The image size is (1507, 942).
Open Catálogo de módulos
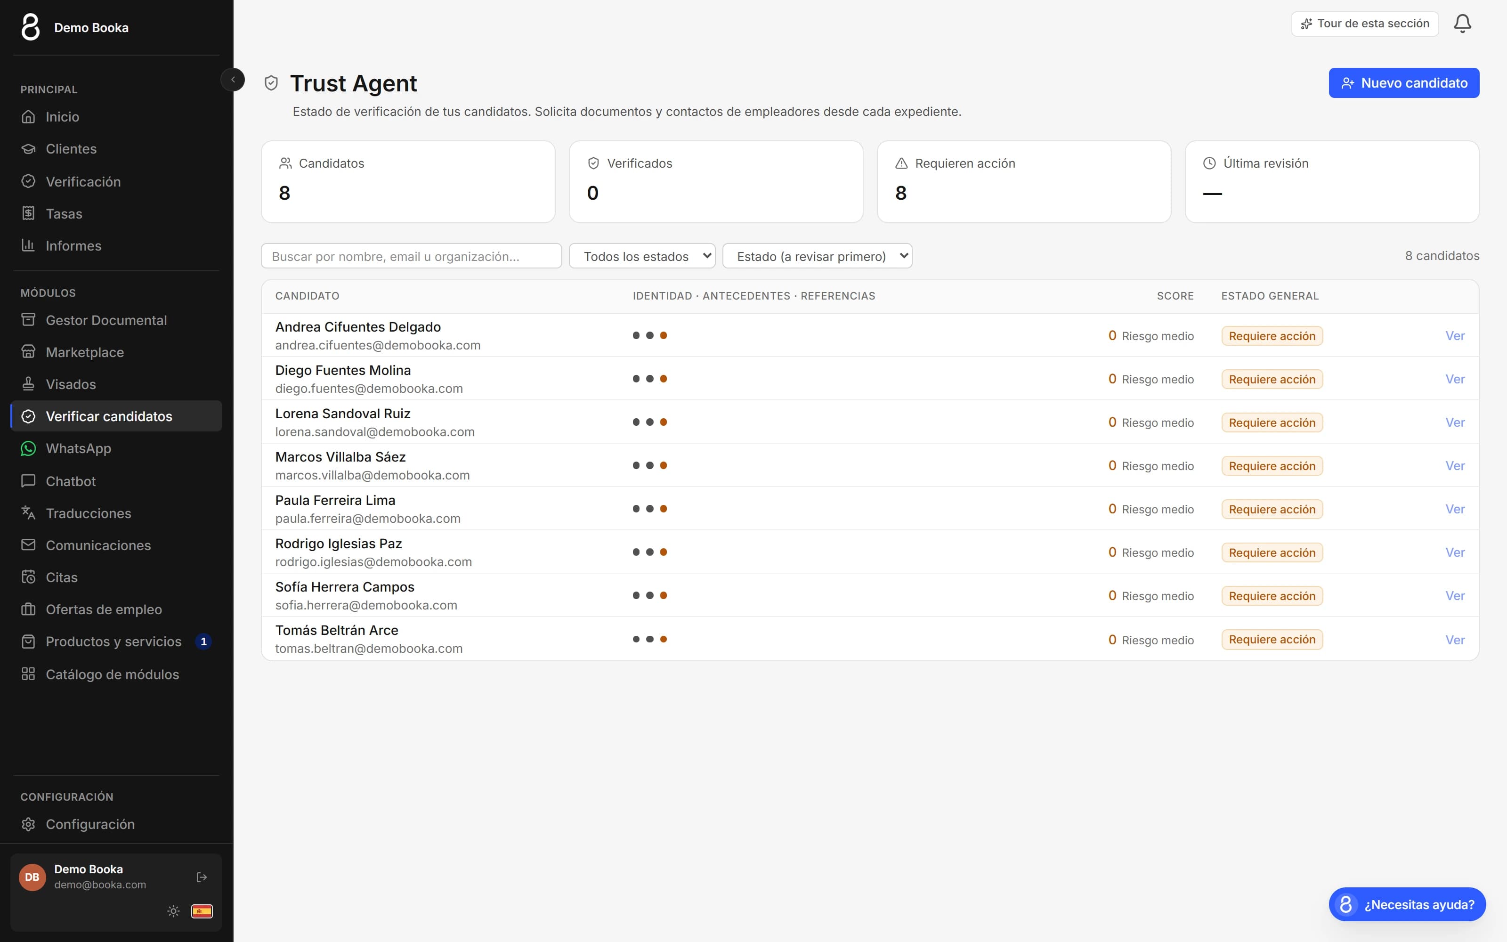pos(116,674)
